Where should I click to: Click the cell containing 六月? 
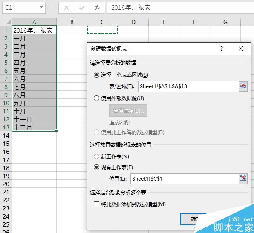point(34,79)
